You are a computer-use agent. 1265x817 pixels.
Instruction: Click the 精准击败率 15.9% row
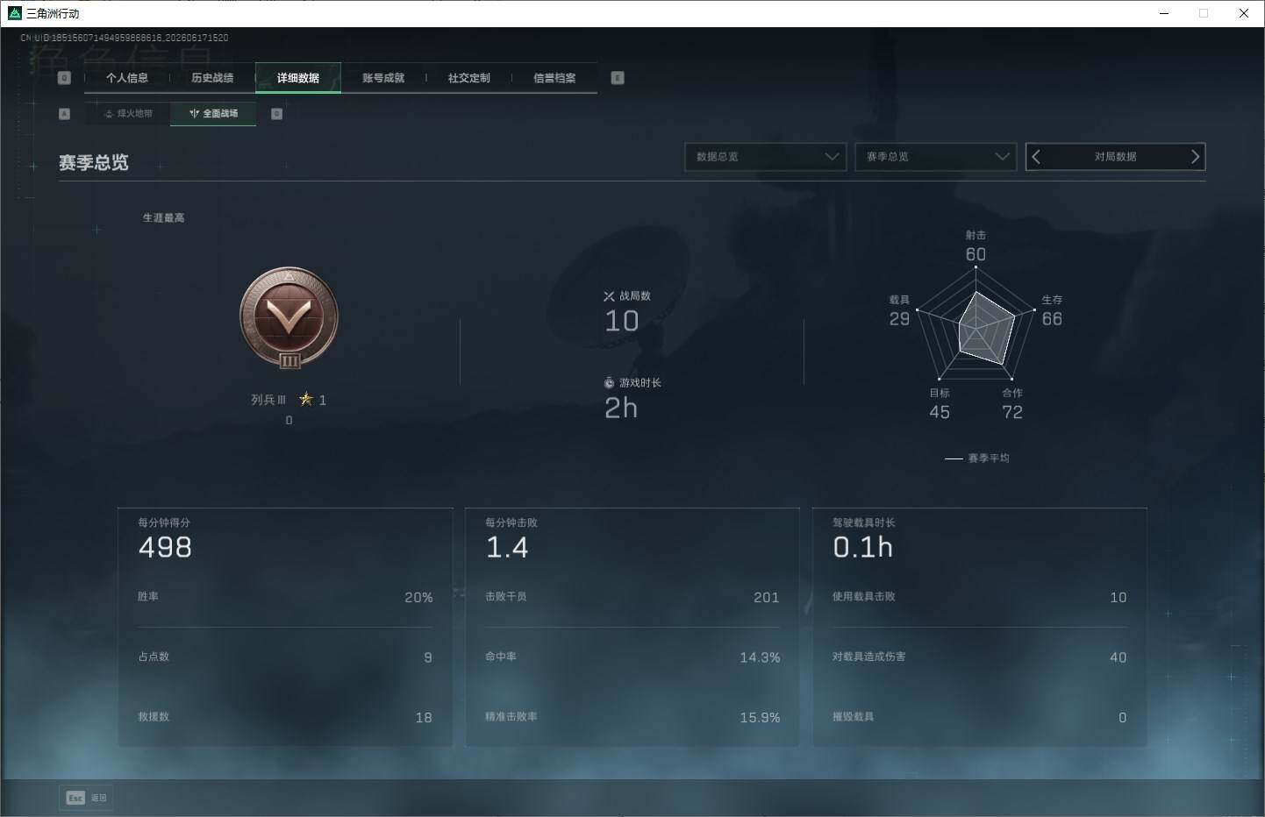point(632,717)
